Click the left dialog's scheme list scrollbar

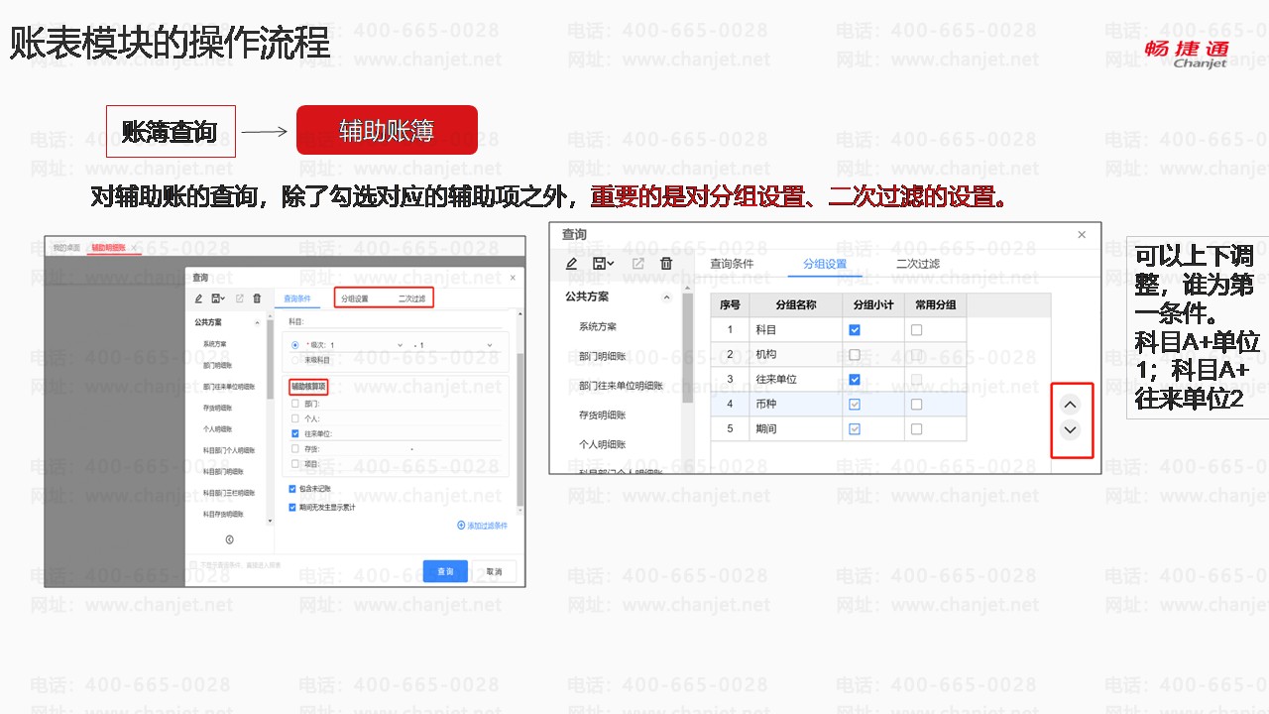pos(269,359)
